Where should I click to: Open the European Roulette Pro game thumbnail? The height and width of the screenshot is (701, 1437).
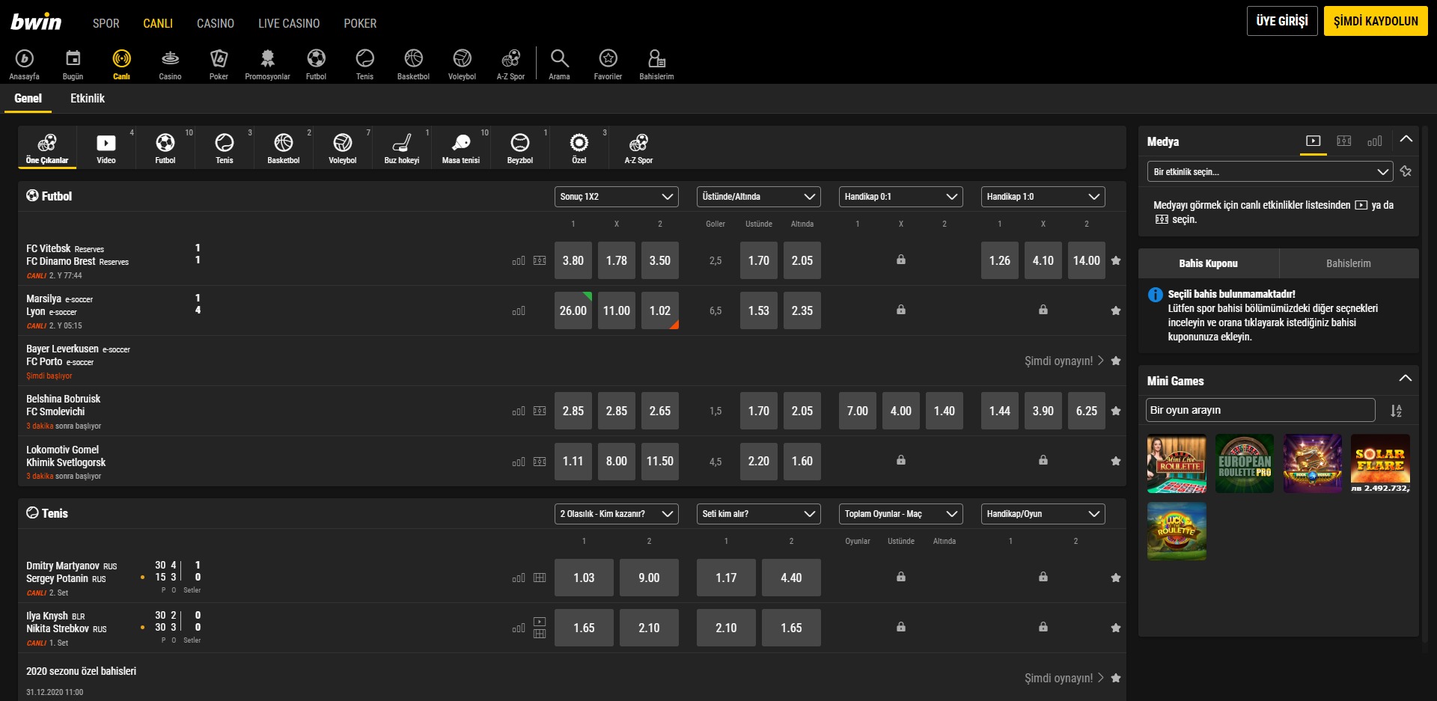pyautogui.click(x=1245, y=463)
